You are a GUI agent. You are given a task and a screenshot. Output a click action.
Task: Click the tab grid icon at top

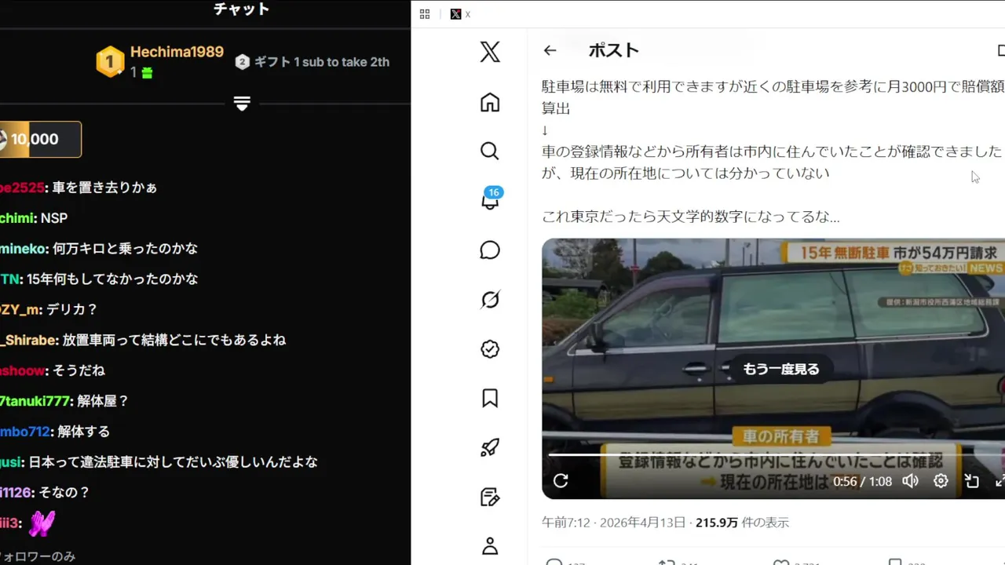pyautogui.click(x=425, y=14)
